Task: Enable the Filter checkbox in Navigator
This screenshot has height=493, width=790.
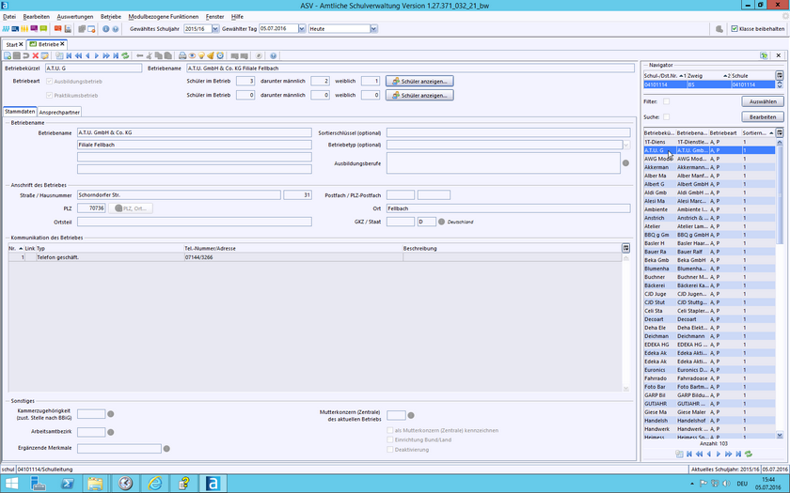Action: [666, 100]
